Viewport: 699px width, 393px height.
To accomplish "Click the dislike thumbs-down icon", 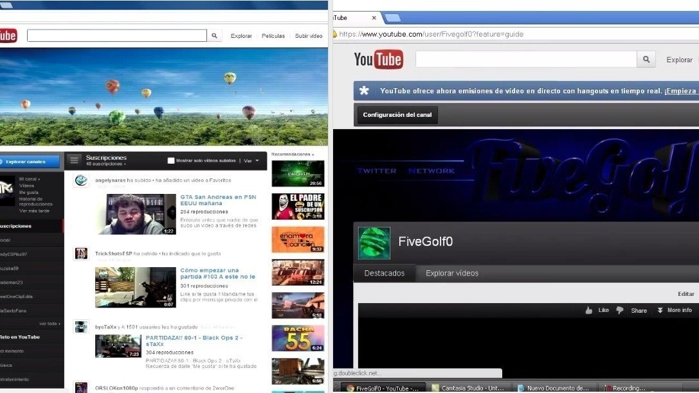I will tap(619, 310).
